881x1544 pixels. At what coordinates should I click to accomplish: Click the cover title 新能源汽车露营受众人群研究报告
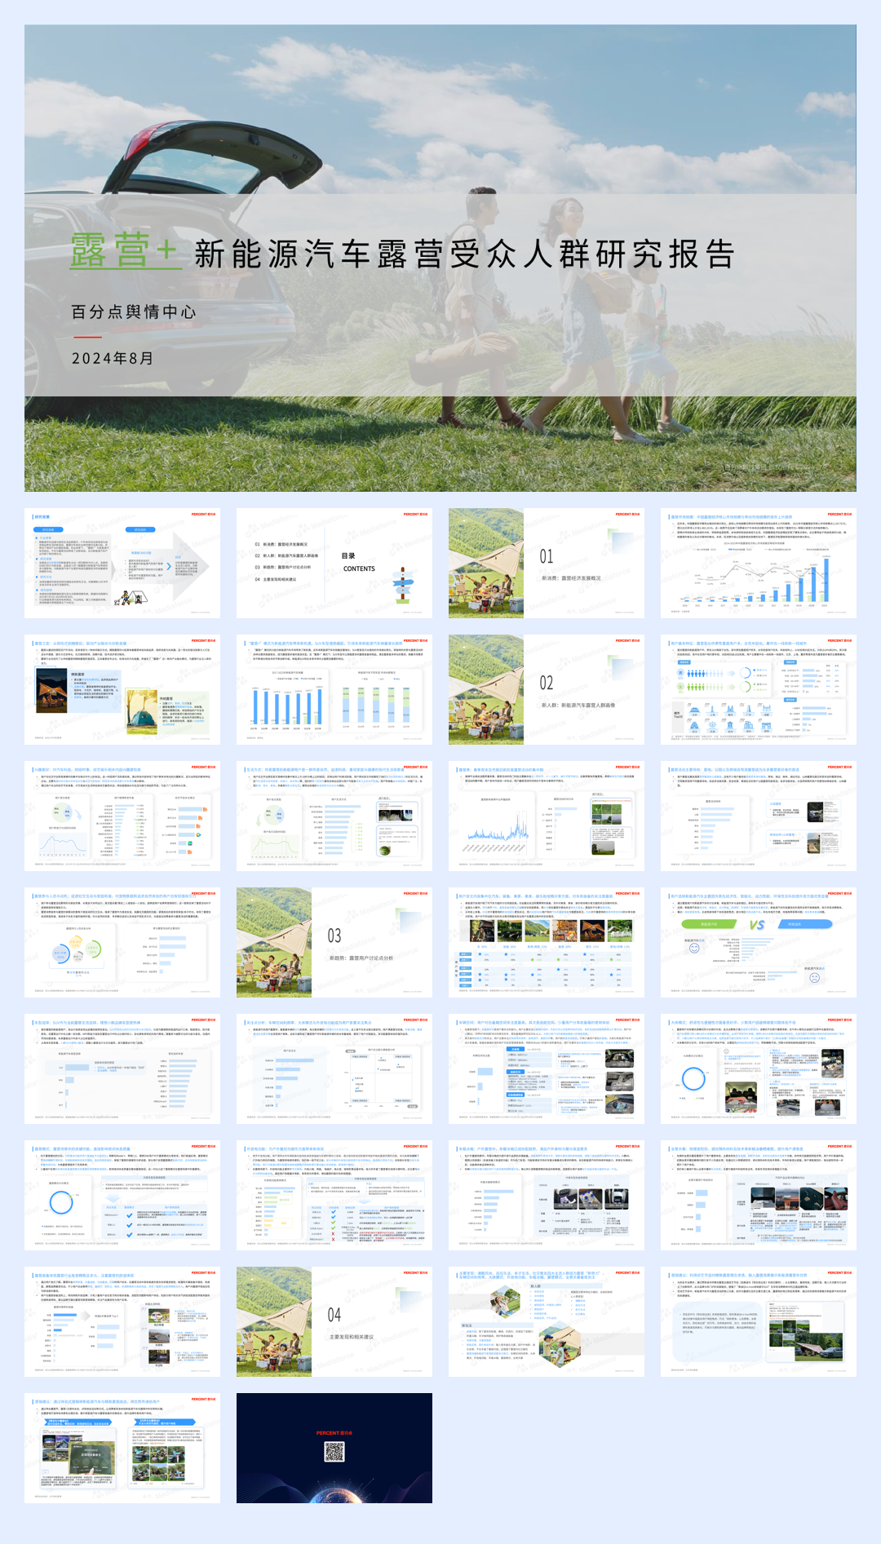465,254
